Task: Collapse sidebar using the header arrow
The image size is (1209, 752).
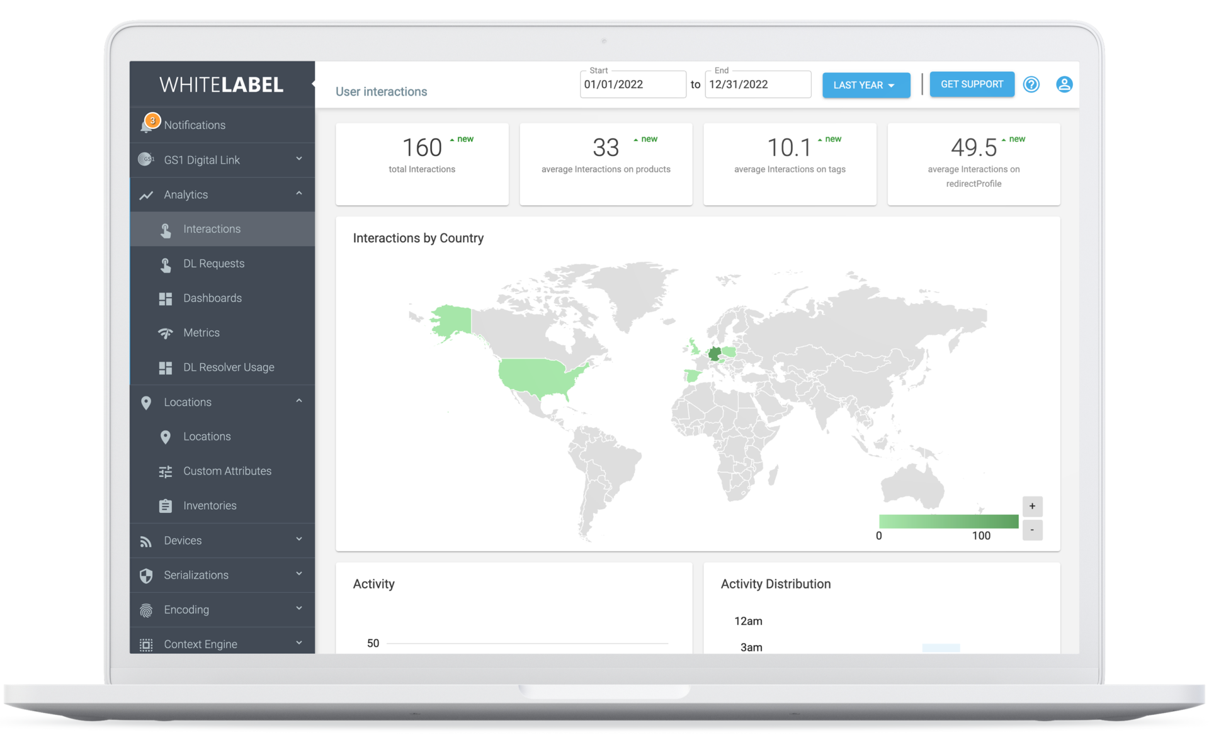Action: (x=313, y=84)
